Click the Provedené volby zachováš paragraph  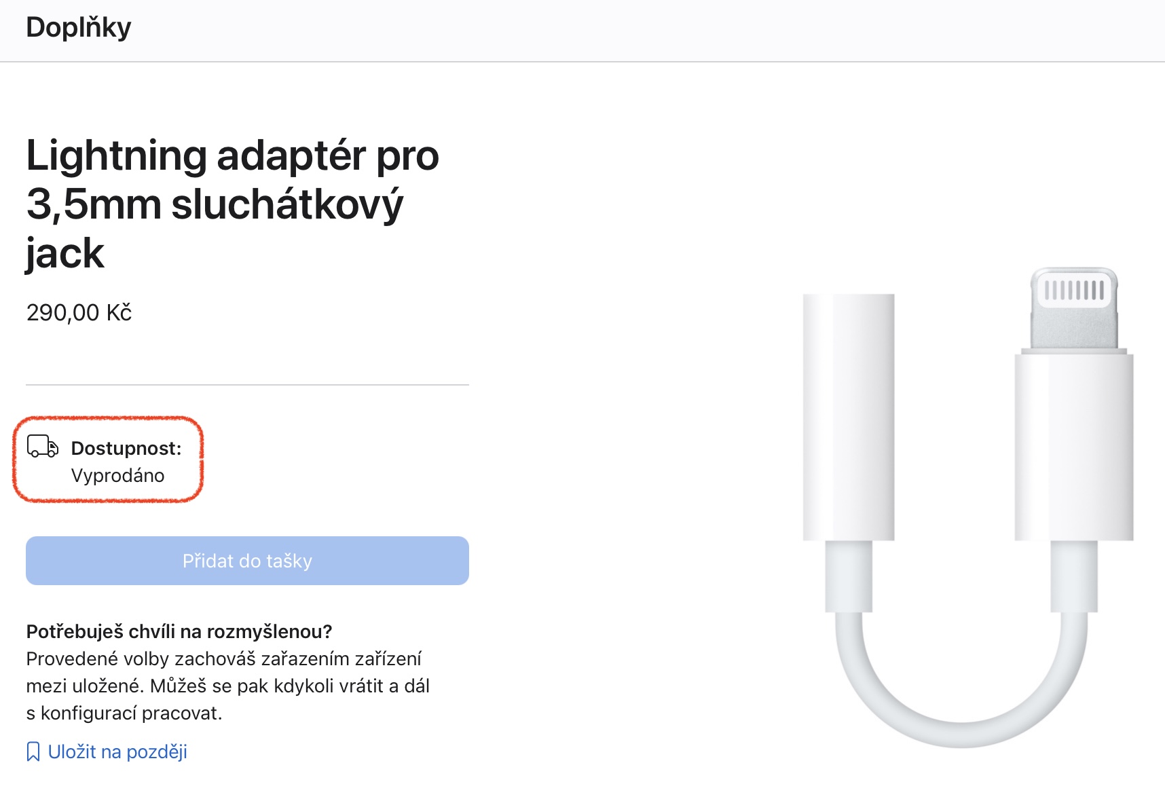[224, 658]
